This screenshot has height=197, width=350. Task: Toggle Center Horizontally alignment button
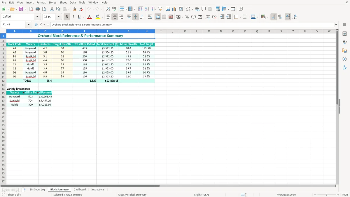(x=115, y=17)
